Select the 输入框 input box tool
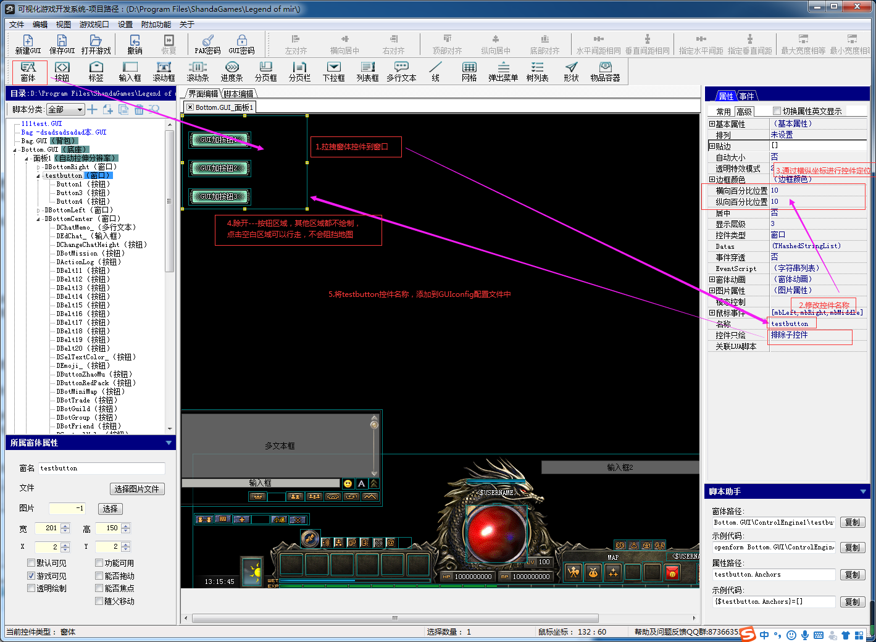The width and height of the screenshot is (876, 642). click(x=130, y=72)
